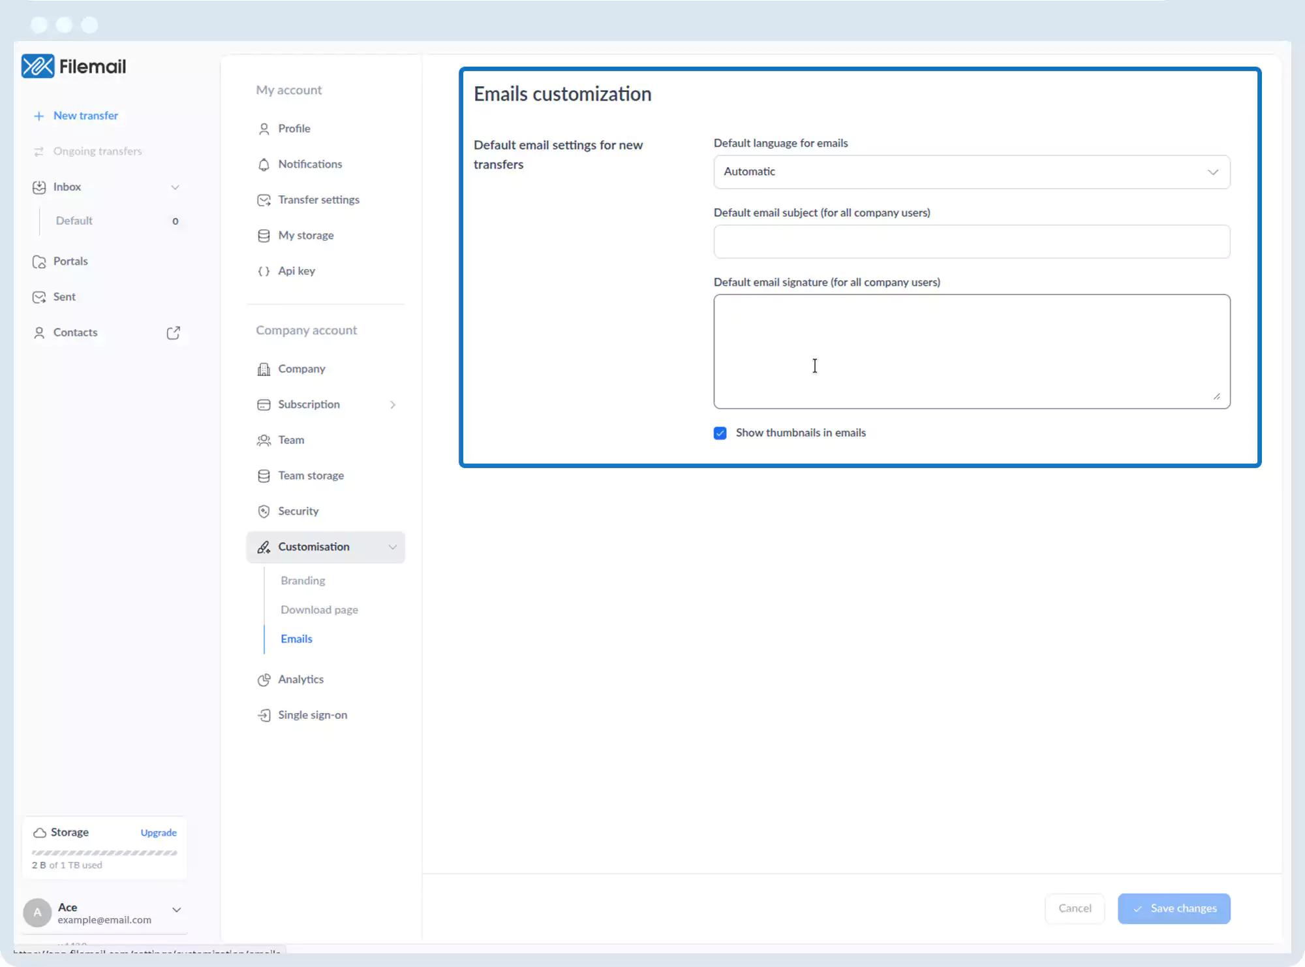The height and width of the screenshot is (967, 1305).
Task: Expand the Subscription submenu arrow
Action: tap(393, 405)
